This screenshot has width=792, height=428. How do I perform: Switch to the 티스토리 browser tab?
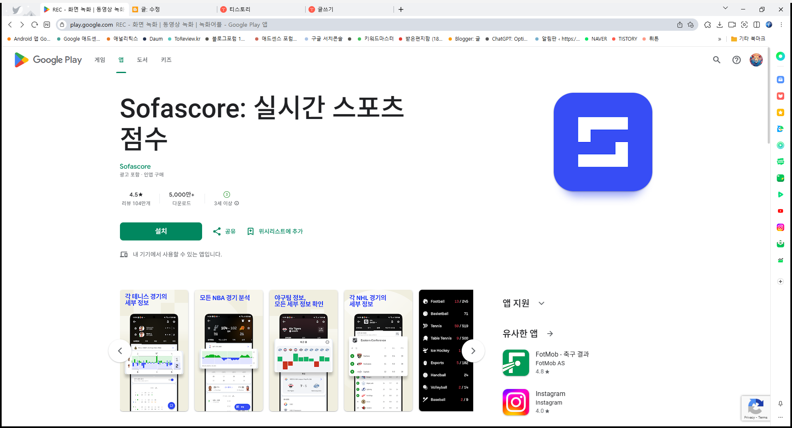coord(261,9)
